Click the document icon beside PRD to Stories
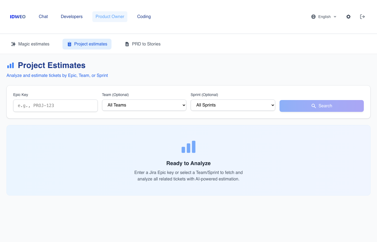The width and height of the screenshot is (377, 242). pyautogui.click(x=127, y=44)
